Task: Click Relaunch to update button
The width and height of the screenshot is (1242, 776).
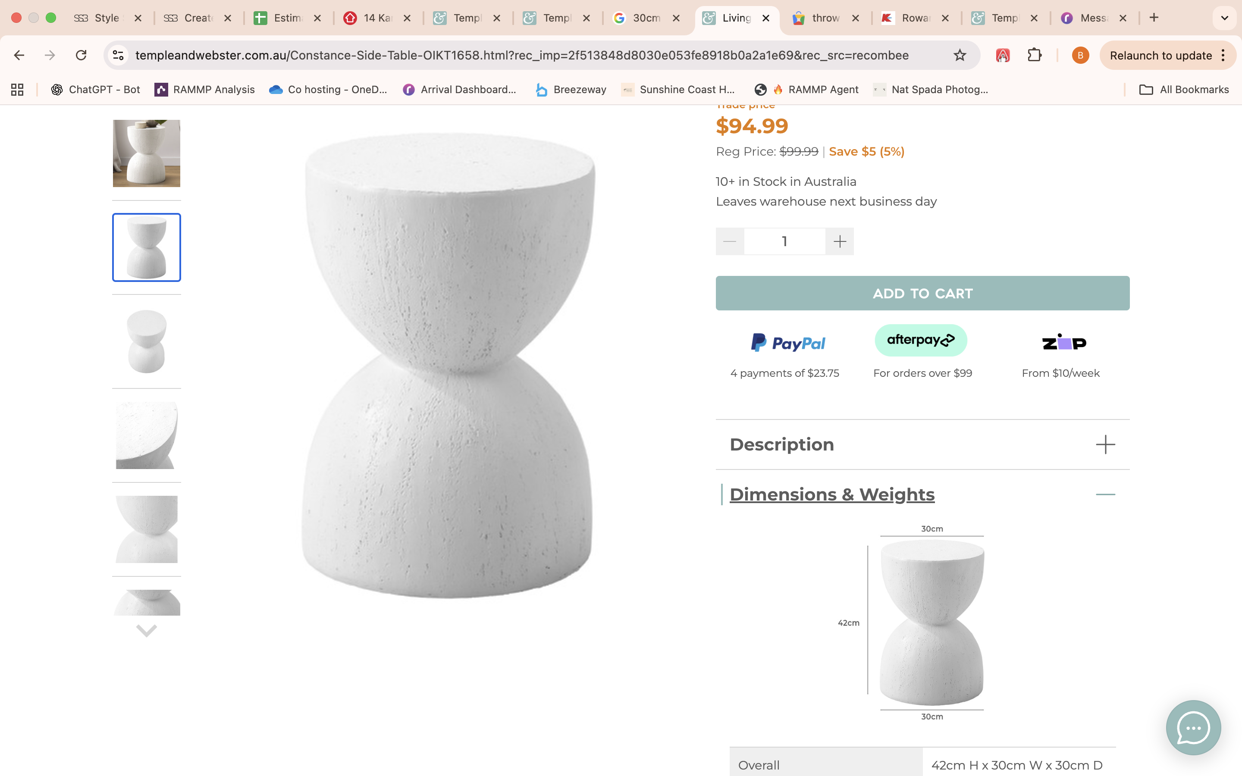Action: point(1160,56)
